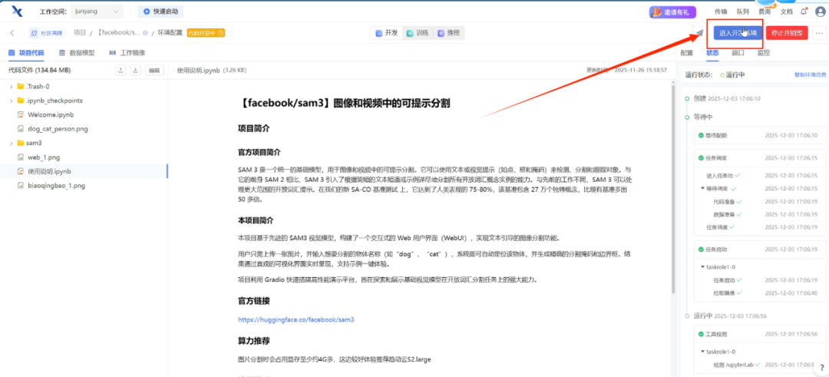This screenshot has width=829, height=377.
Task: Click the 编辑 button for code files
Action: (154, 71)
